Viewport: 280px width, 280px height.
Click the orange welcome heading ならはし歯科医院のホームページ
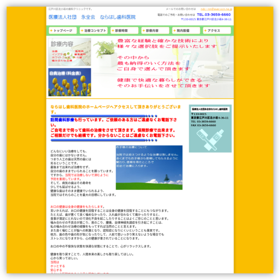tap(115, 109)
